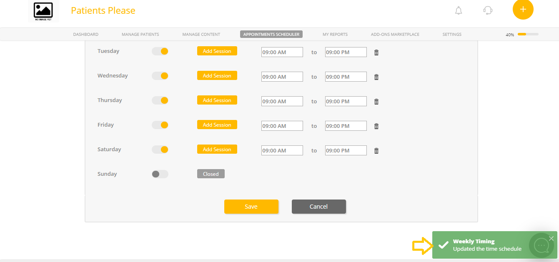This screenshot has width=559, height=262.
Task: Toggle Tuesday availability off
Action: point(160,51)
